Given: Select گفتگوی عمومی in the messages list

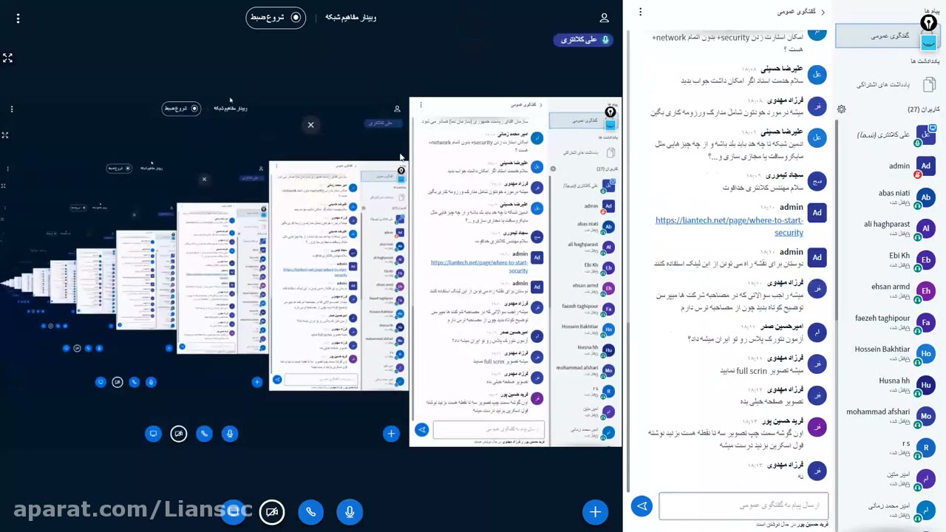Looking at the screenshot, I should [x=888, y=35].
